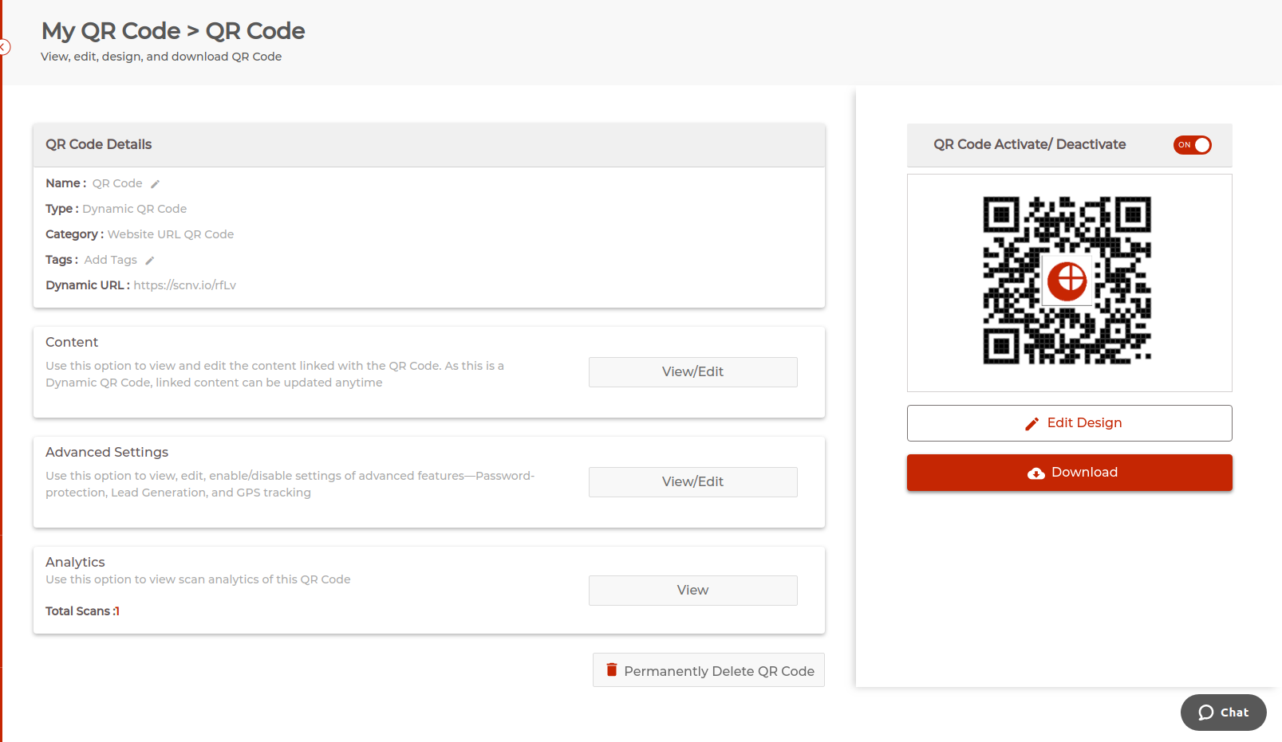Click the pencil icon next to Name
1282x742 pixels.
click(x=156, y=184)
